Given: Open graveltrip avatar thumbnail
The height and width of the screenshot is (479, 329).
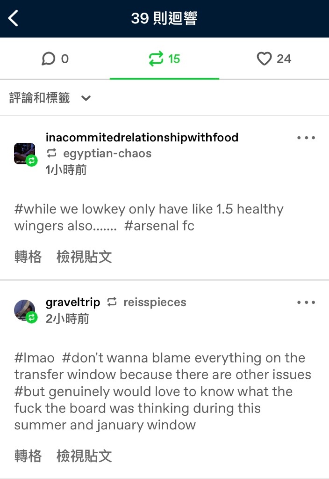Looking at the screenshot, I should coord(25,311).
